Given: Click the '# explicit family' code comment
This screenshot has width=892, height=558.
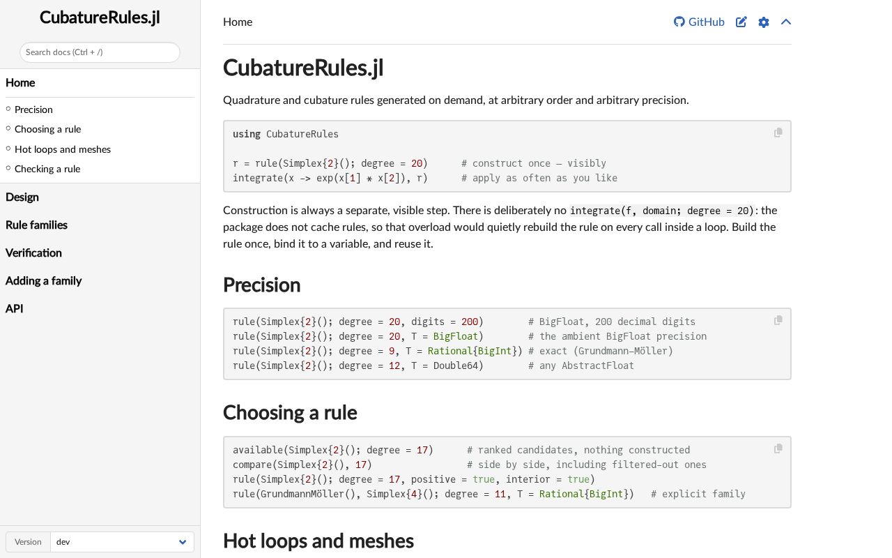Looking at the screenshot, I should 698,494.
